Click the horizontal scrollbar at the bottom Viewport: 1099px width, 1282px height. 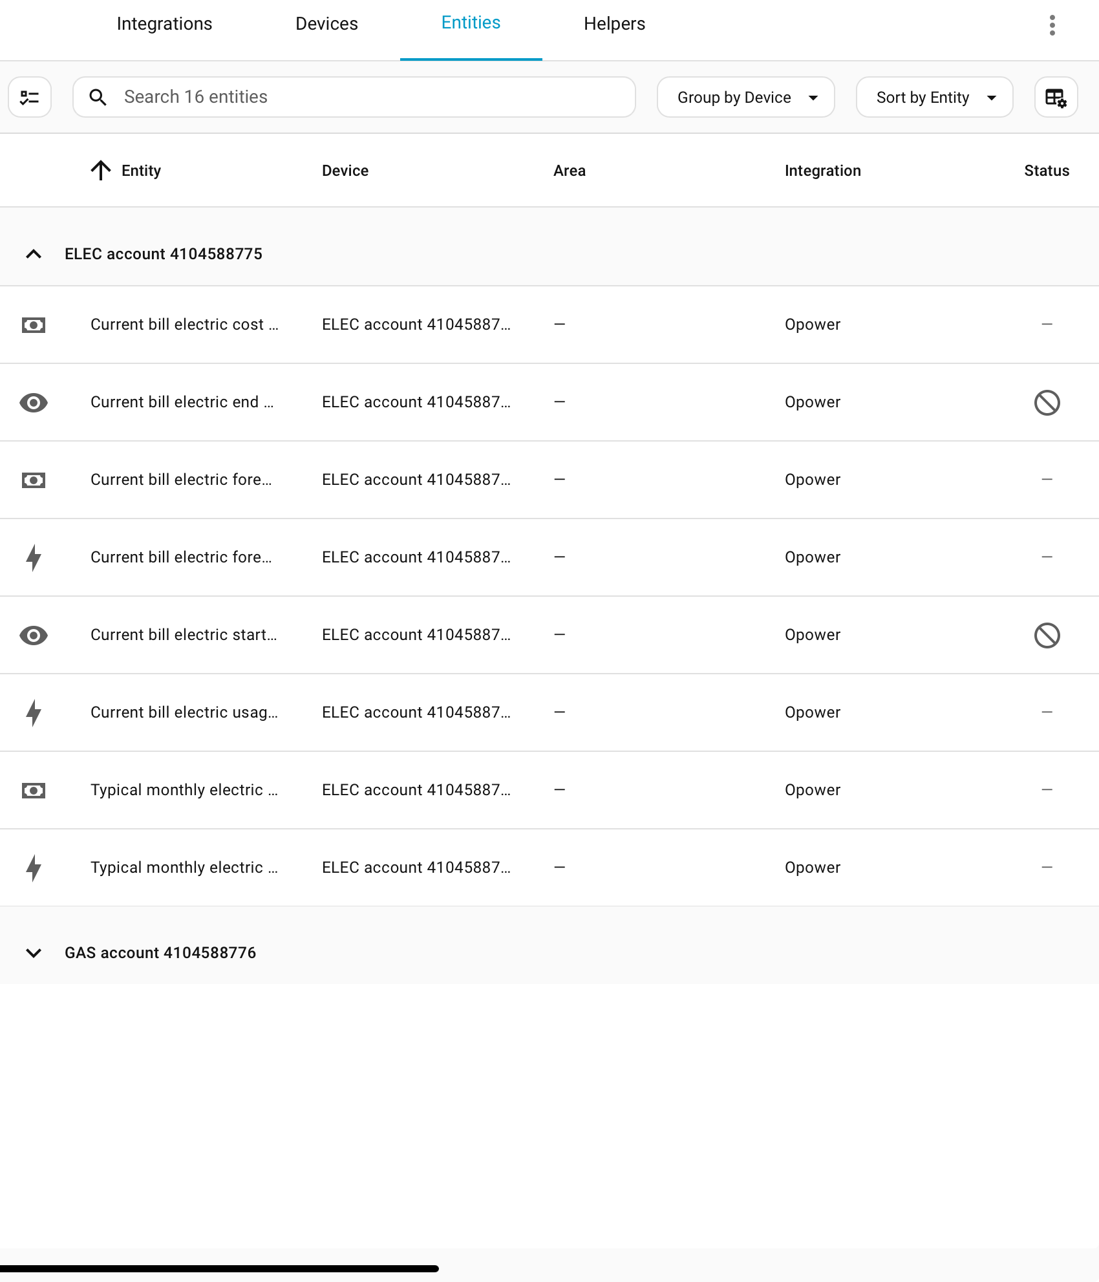(x=220, y=1268)
